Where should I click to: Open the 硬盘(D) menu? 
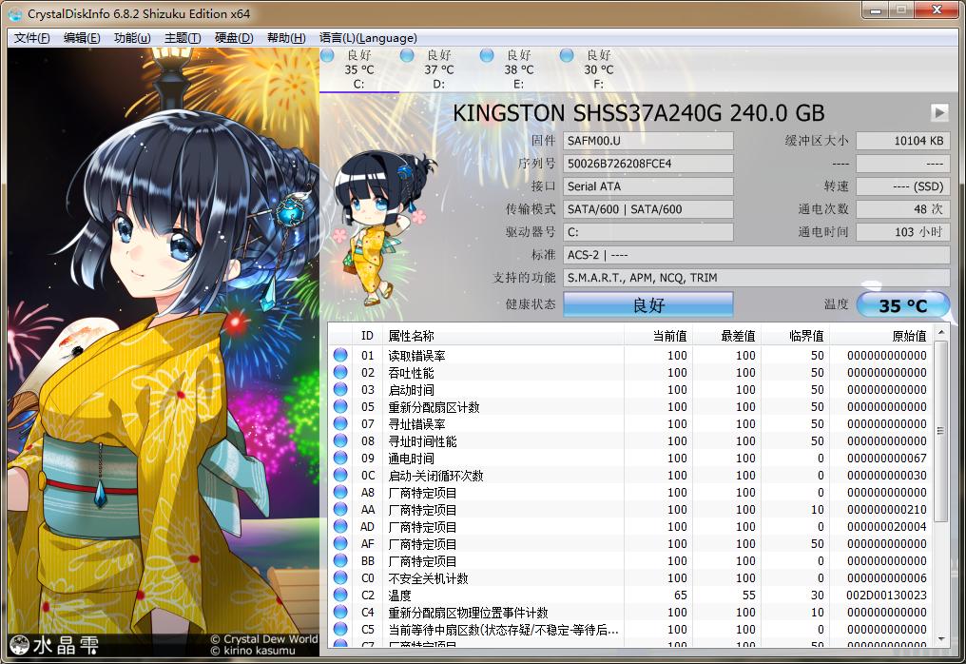tap(234, 38)
